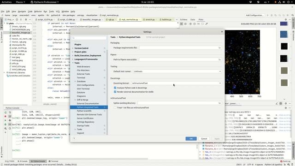
Task: Switch to Data tab in SciView
Action: click(193, 19)
